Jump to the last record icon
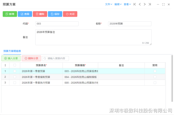Image resolution: width=174 pixels, height=115 pixels. click(150, 4)
